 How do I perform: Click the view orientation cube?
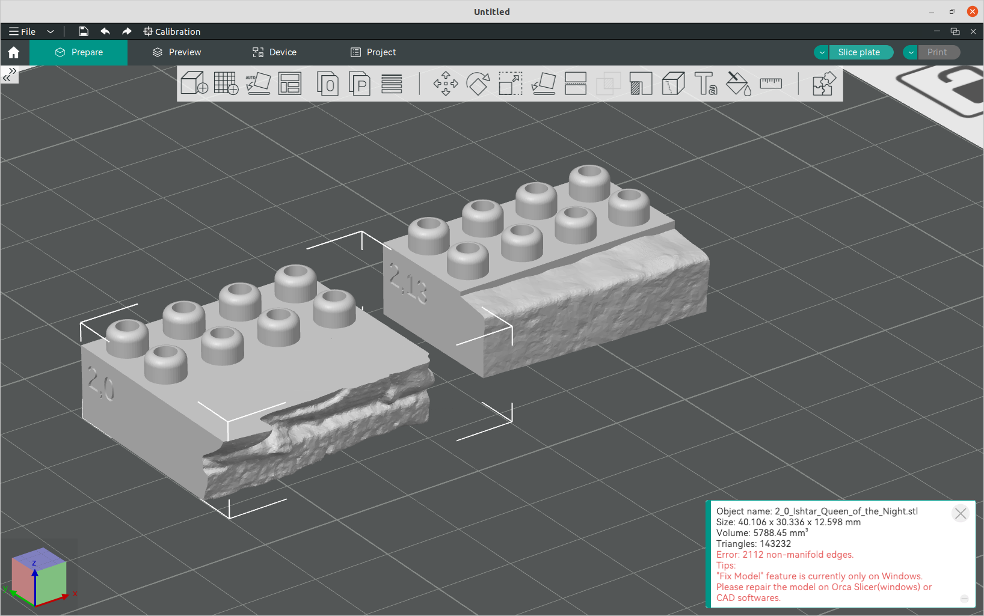[x=39, y=577]
